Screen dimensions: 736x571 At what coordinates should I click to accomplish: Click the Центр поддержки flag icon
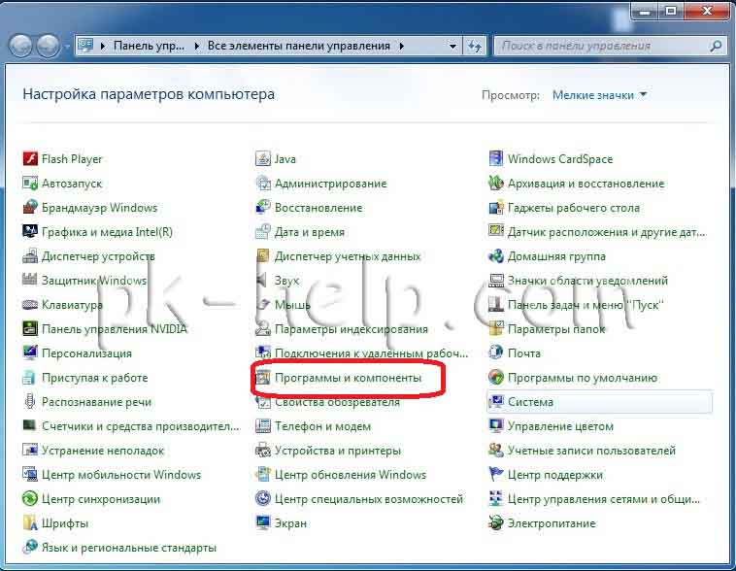click(x=495, y=474)
